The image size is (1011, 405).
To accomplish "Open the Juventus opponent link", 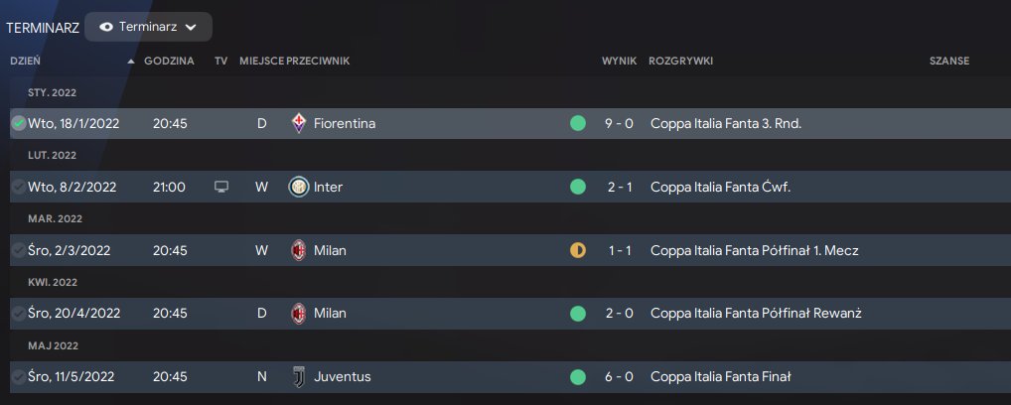I will tap(342, 376).
